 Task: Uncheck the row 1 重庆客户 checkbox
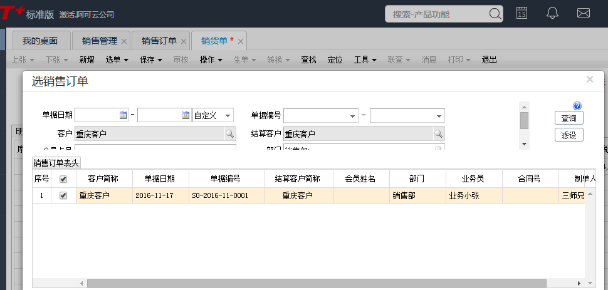pos(63,195)
